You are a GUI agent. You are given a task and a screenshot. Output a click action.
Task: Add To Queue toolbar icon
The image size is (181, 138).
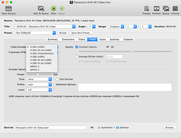coord(41,9)
